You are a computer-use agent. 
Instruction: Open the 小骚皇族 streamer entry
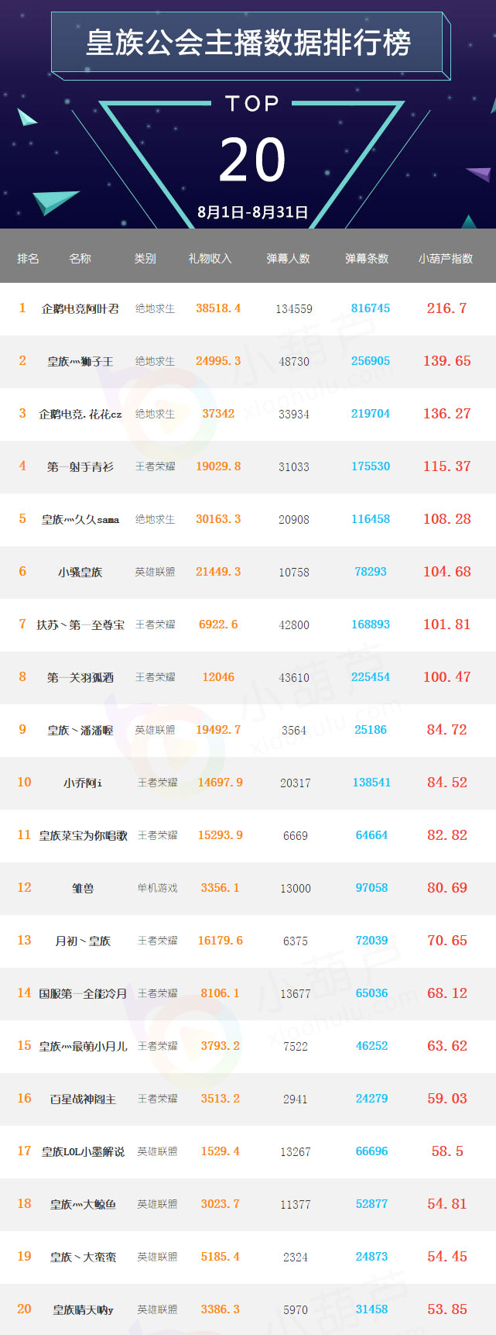pyautogui.click(x=80, y=573)
